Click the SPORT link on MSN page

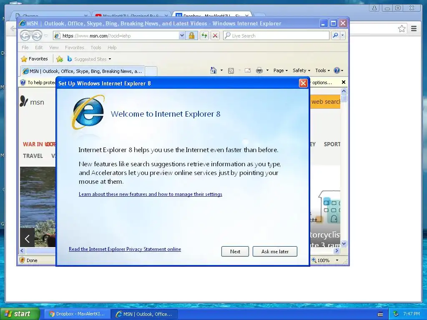(x=332, y=144)
